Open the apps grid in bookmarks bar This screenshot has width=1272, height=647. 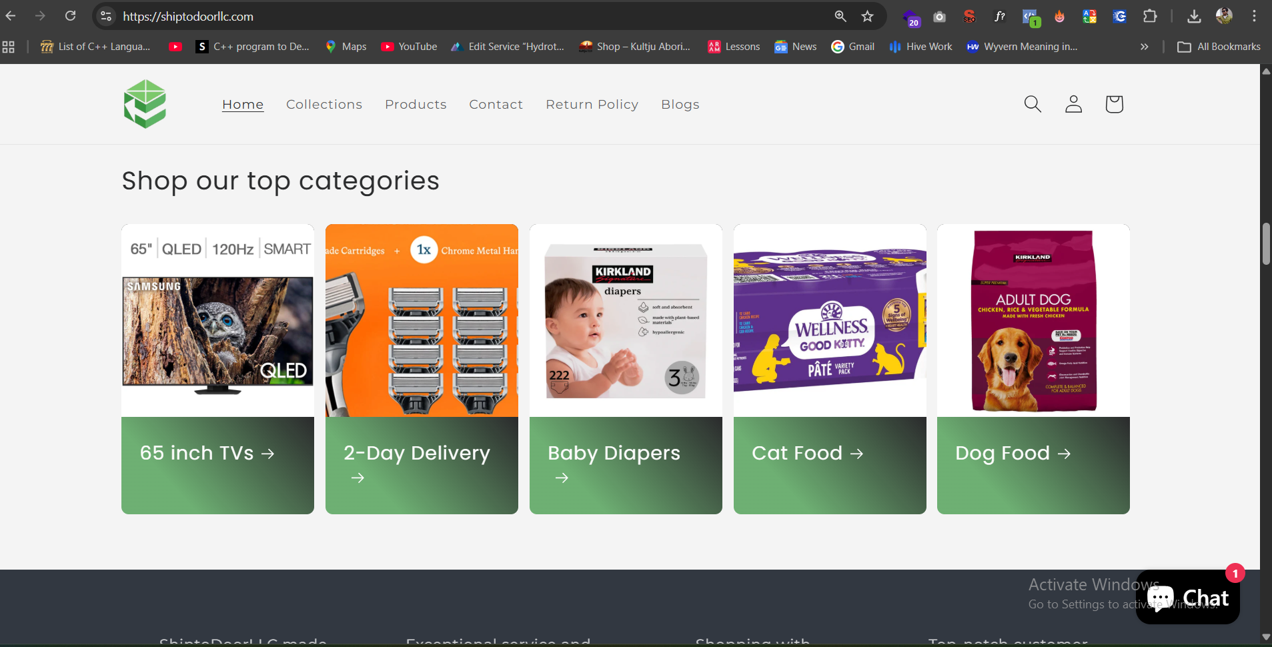(9, 47)
